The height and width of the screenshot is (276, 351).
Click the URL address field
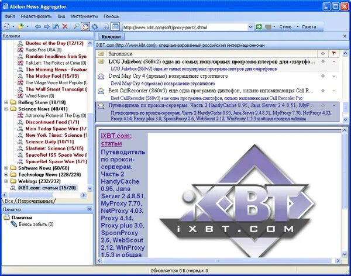click(x=185, y=27)
